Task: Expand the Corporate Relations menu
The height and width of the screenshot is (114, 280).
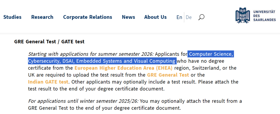Action: pos(88,17)
